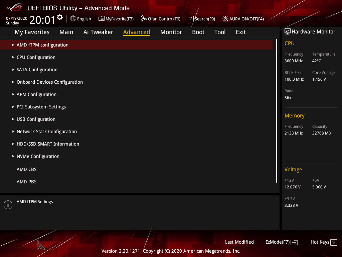This screenshot has height=257, width=342.
Task: Switch to the Main tab
Action: 66,32
